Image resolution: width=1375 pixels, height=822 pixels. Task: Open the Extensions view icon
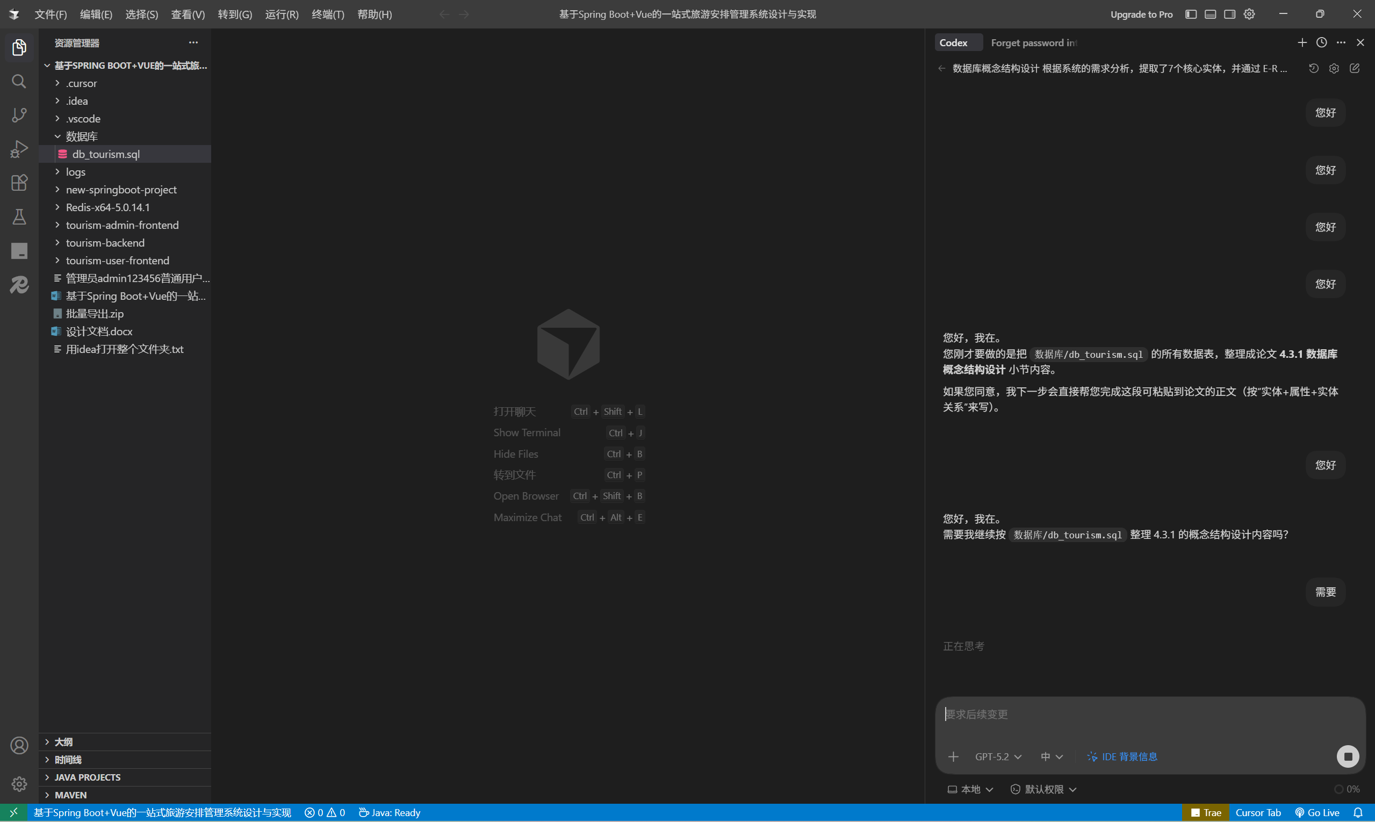(19, 183)
